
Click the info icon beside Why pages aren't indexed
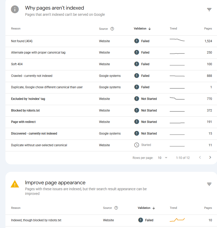15,10
